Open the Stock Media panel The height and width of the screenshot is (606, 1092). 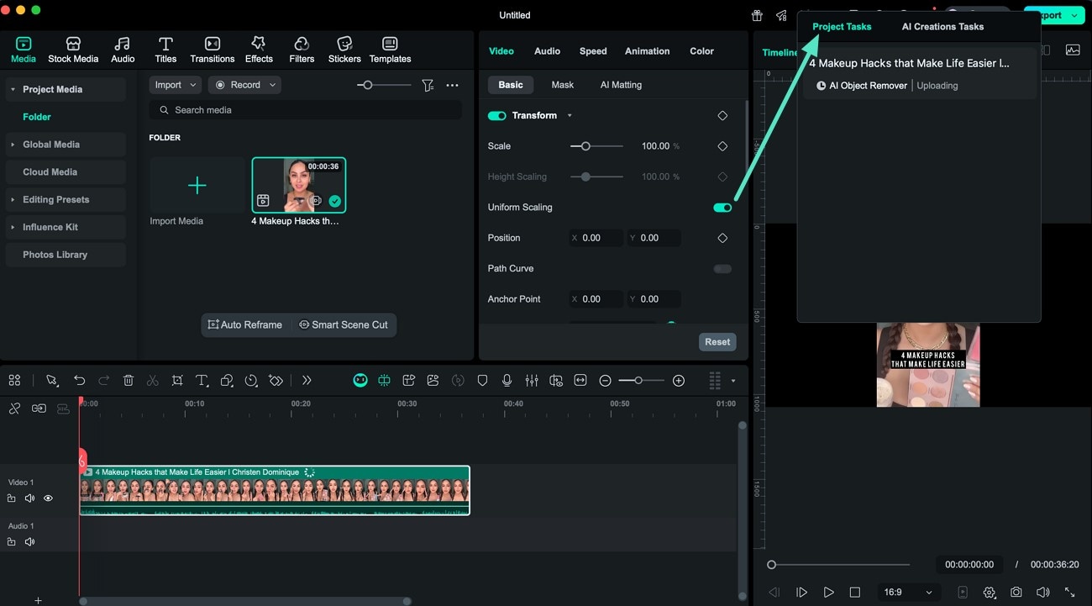[x=73, y=50]
